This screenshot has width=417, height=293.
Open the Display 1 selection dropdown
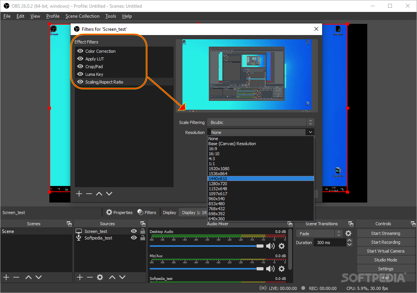pyautogui.click(x=193, y=213)
